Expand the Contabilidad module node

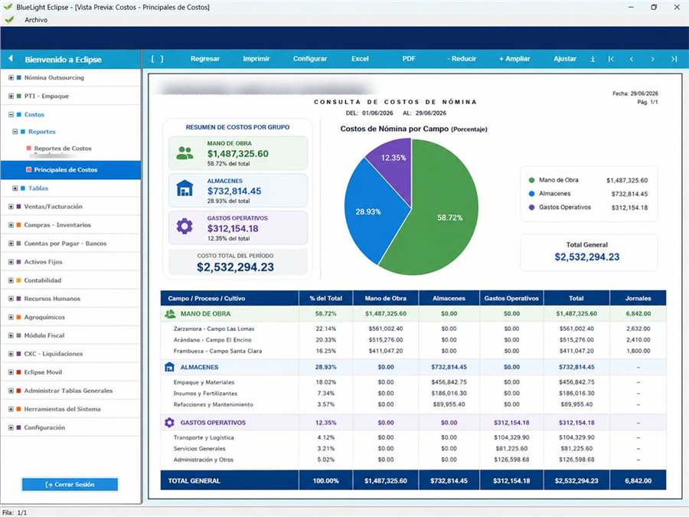[11, 280]
